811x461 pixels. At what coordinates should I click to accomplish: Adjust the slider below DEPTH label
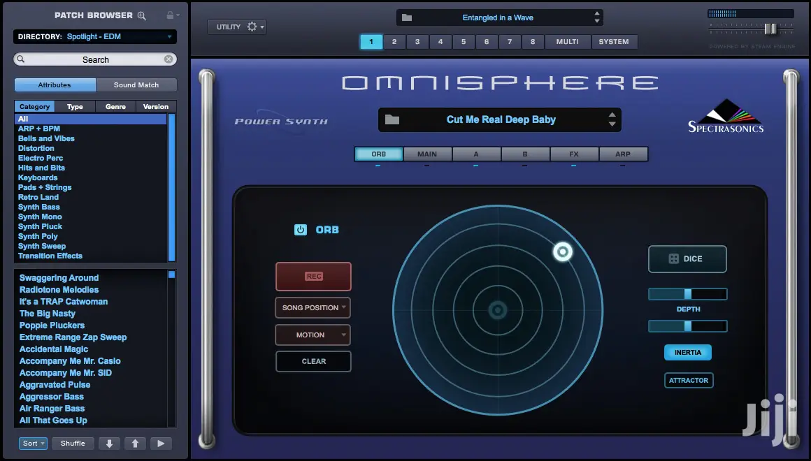click(688, 326)
